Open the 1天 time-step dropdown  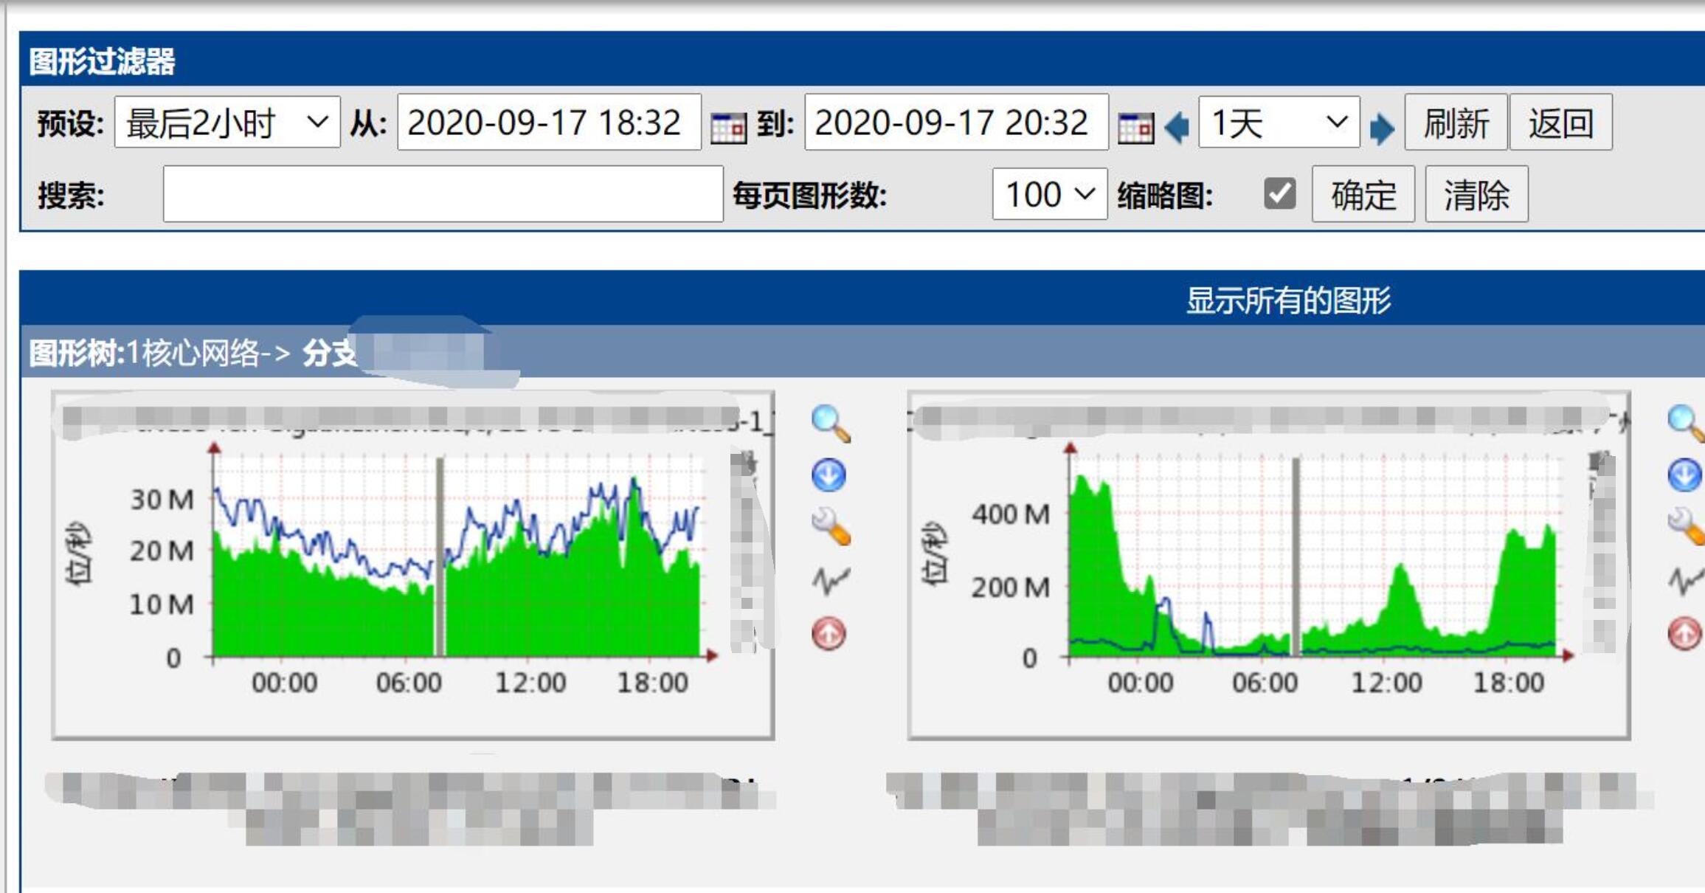pyautogui.click(x=1279, y=123)
